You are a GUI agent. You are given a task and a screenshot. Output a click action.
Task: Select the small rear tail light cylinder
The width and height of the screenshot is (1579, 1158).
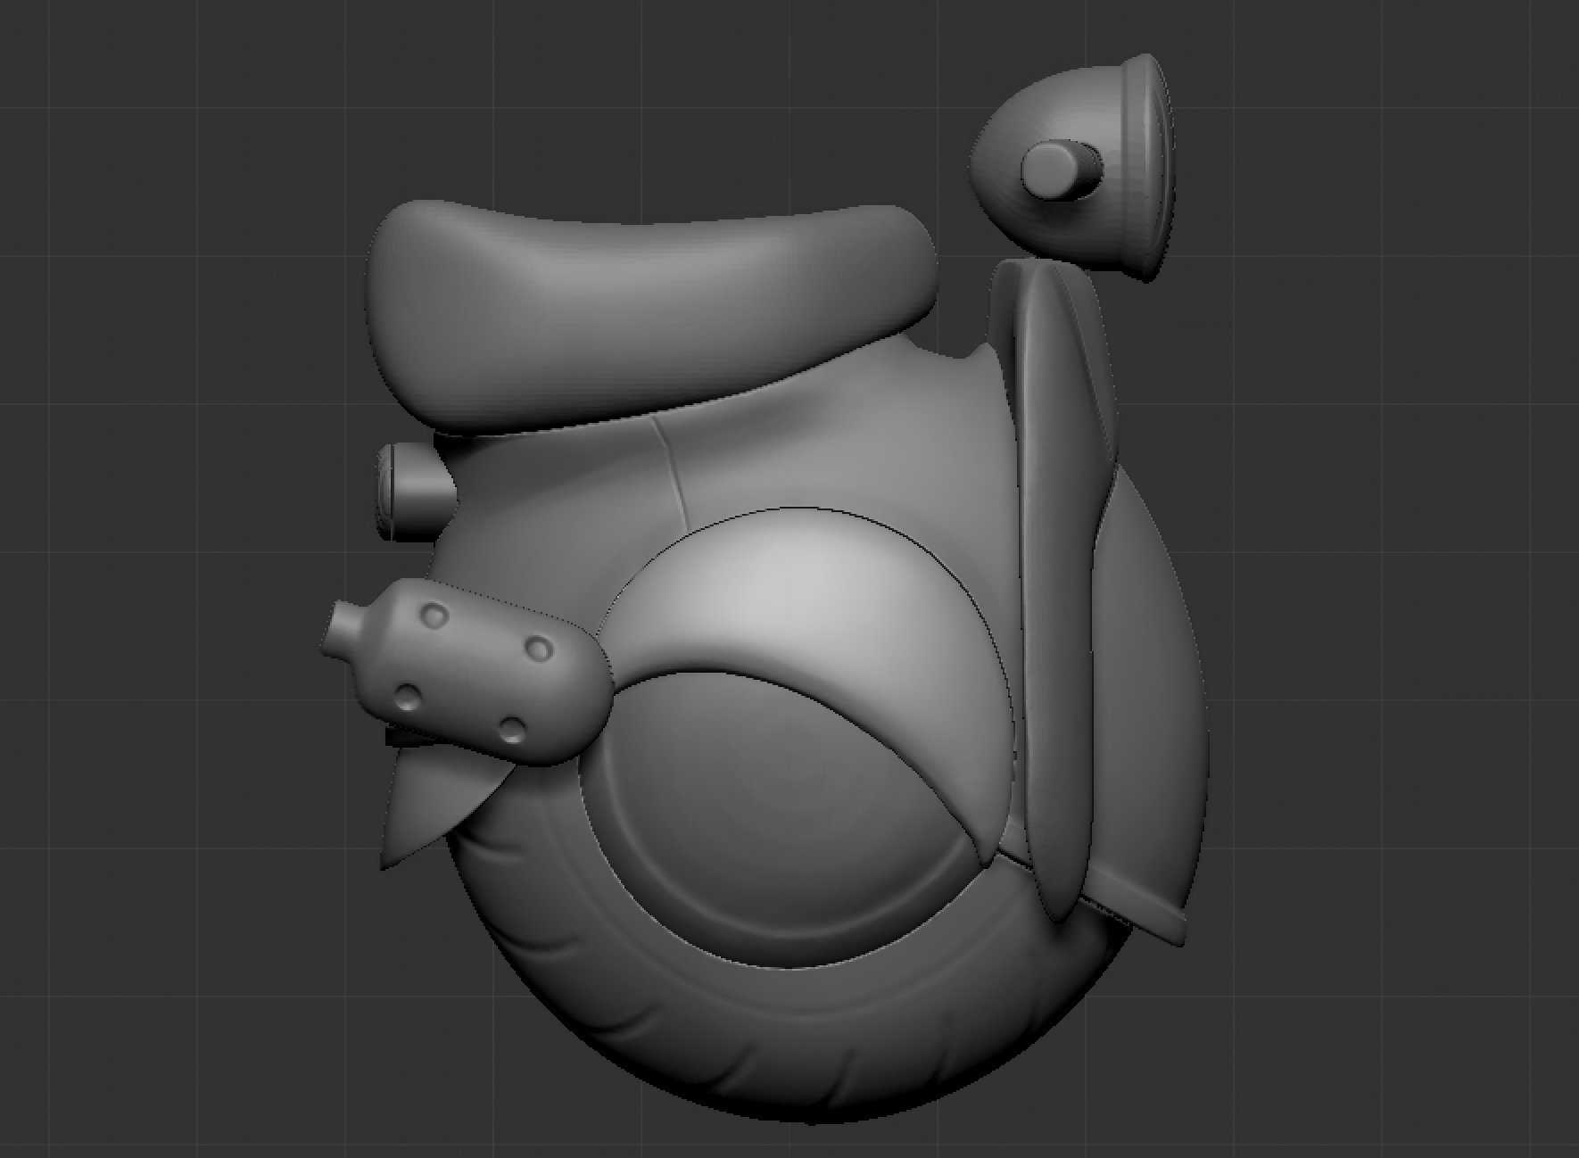tap(415, 492)
